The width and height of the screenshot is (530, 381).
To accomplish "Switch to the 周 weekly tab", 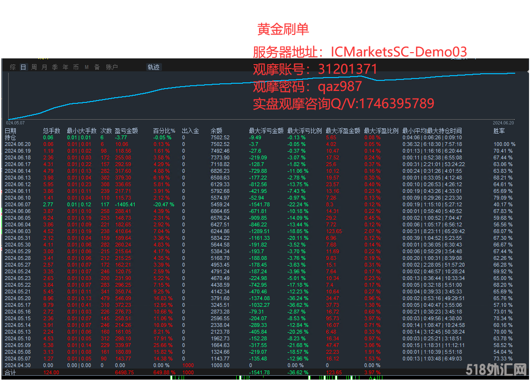I will click(x=34, y=67).
